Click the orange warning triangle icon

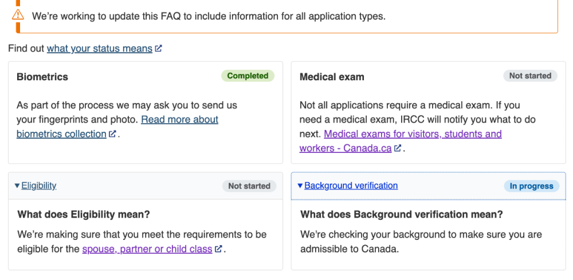(x=18, y=15)
